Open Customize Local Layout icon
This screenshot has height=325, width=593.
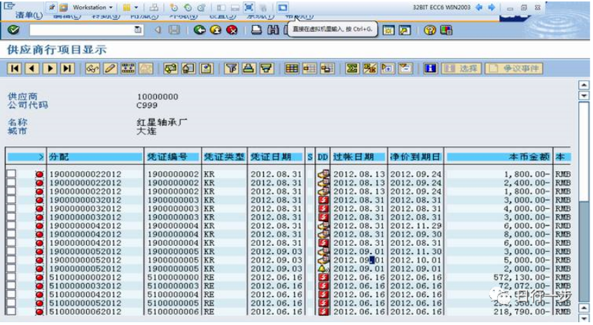point(446,30)
